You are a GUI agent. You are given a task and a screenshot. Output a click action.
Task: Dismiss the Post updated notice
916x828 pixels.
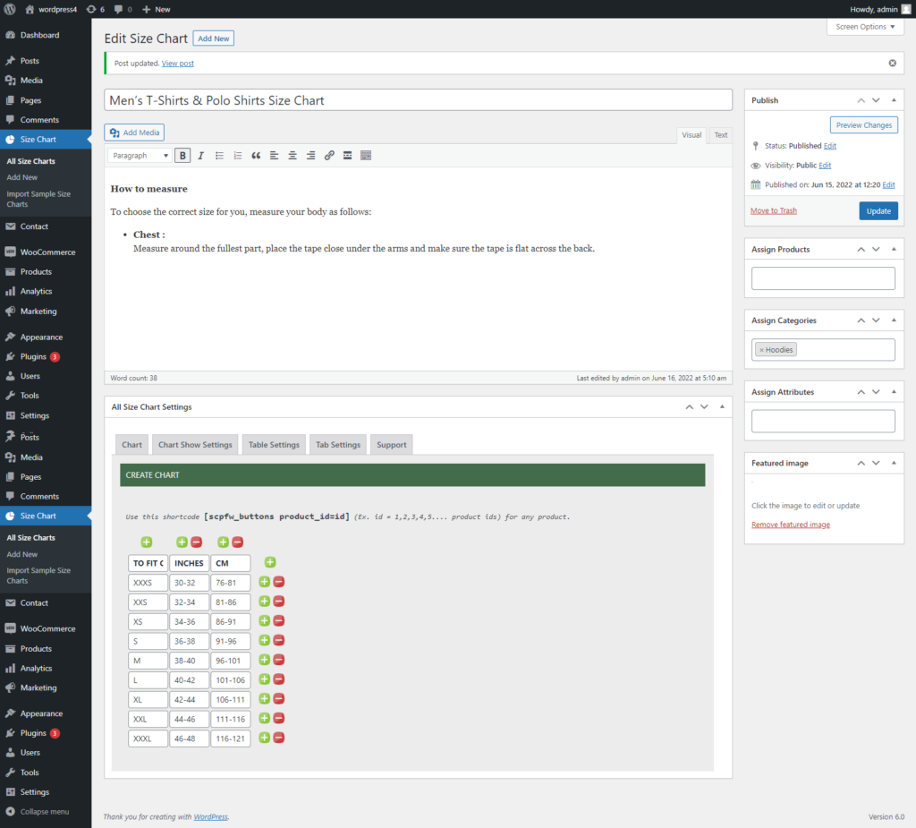coord(892,64)
